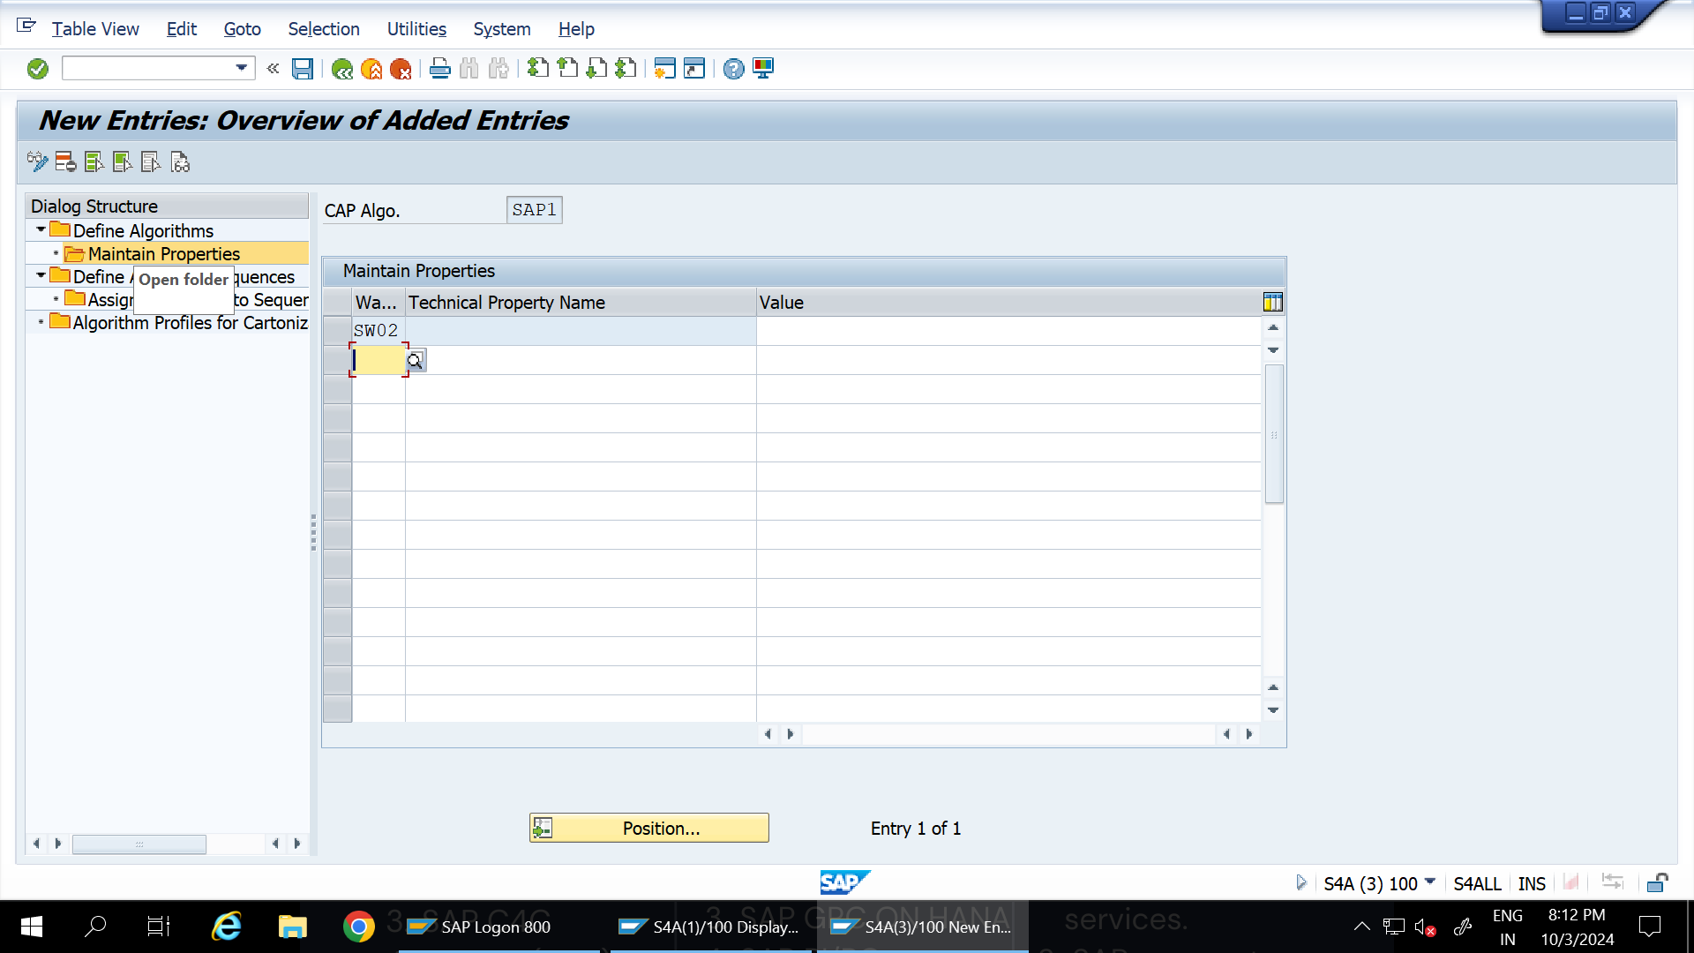Open the S4A (3) 100 system dropdown

[x=1429, y=882]
